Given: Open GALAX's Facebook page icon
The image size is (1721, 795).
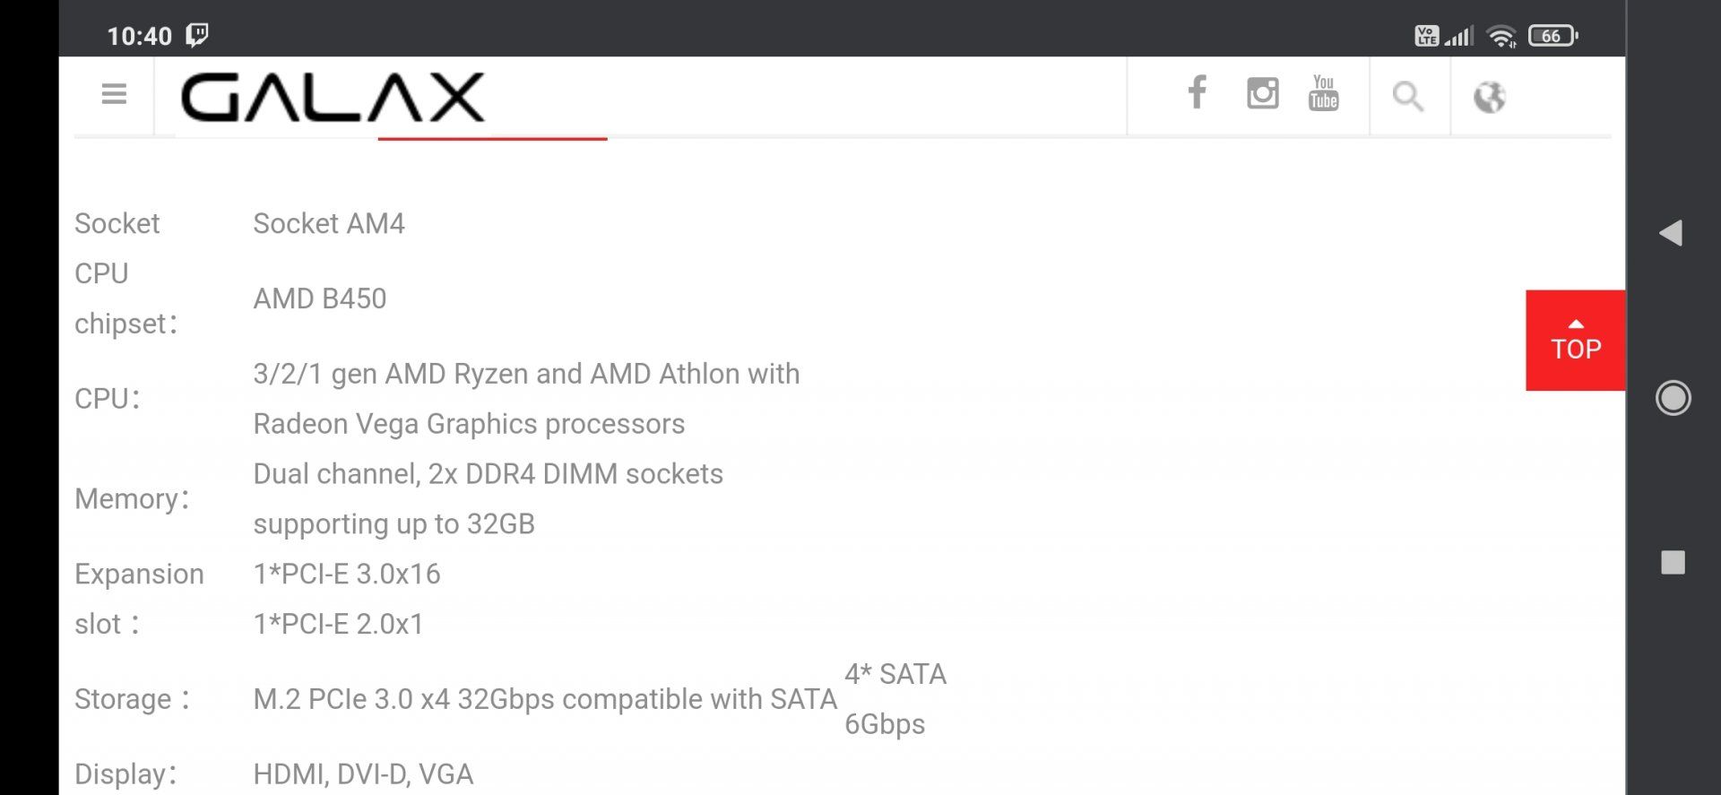Looking at the screenshot, I should [1197, 92].
